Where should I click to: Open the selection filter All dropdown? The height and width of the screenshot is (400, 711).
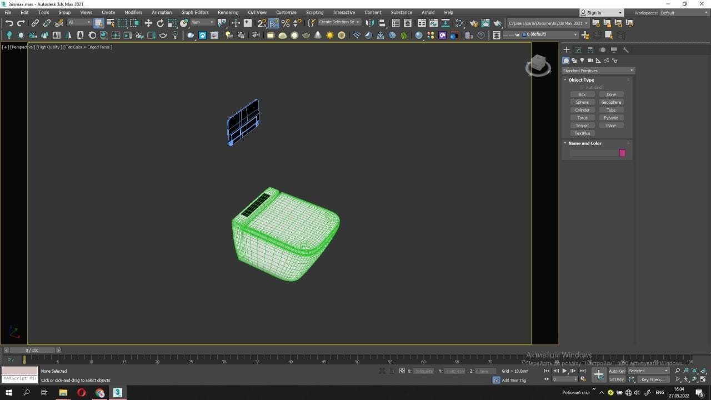[x=79, y=22]
